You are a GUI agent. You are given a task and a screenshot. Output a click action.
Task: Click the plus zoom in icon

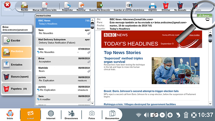pos(170,115)
